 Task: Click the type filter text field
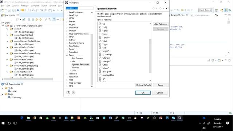coord(79,8)
